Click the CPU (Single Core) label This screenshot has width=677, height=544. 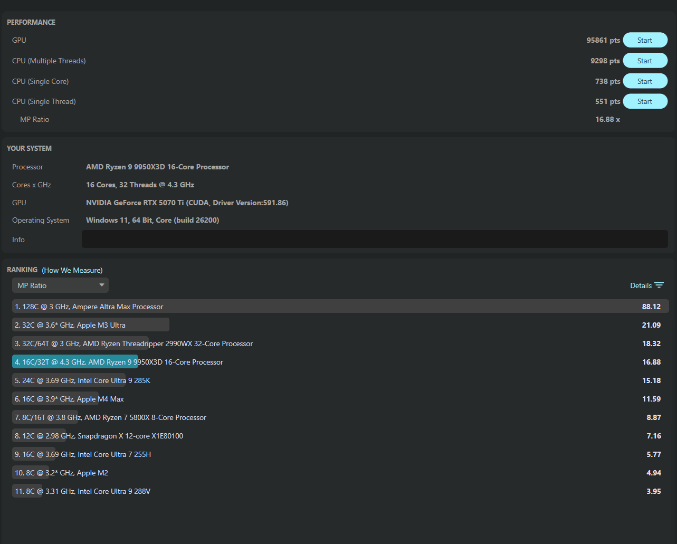point(40,81)
